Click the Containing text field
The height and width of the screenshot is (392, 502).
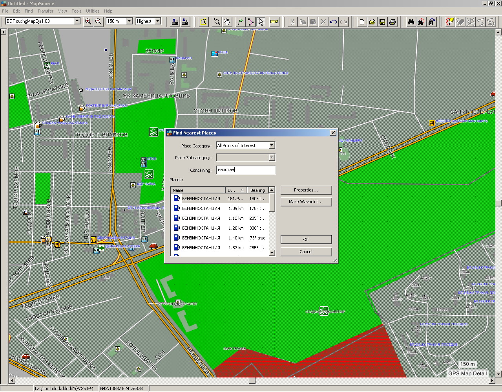point(246,170)
